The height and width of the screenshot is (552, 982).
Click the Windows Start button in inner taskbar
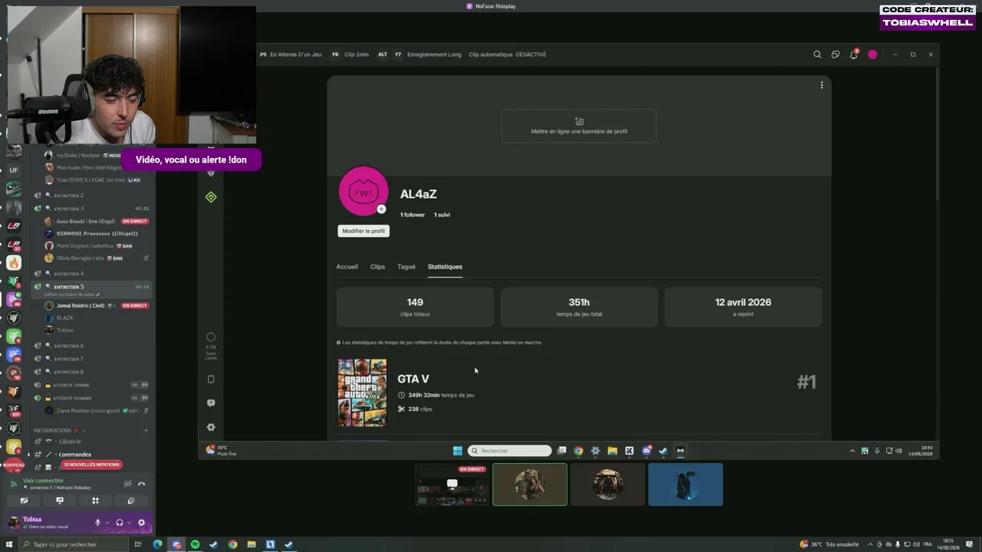click(458, 451)
